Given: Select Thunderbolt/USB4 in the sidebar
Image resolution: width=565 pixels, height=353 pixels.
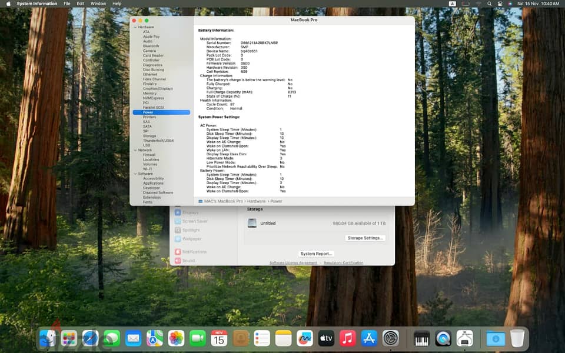Looking at the screenshot, I should coord(158,141).
